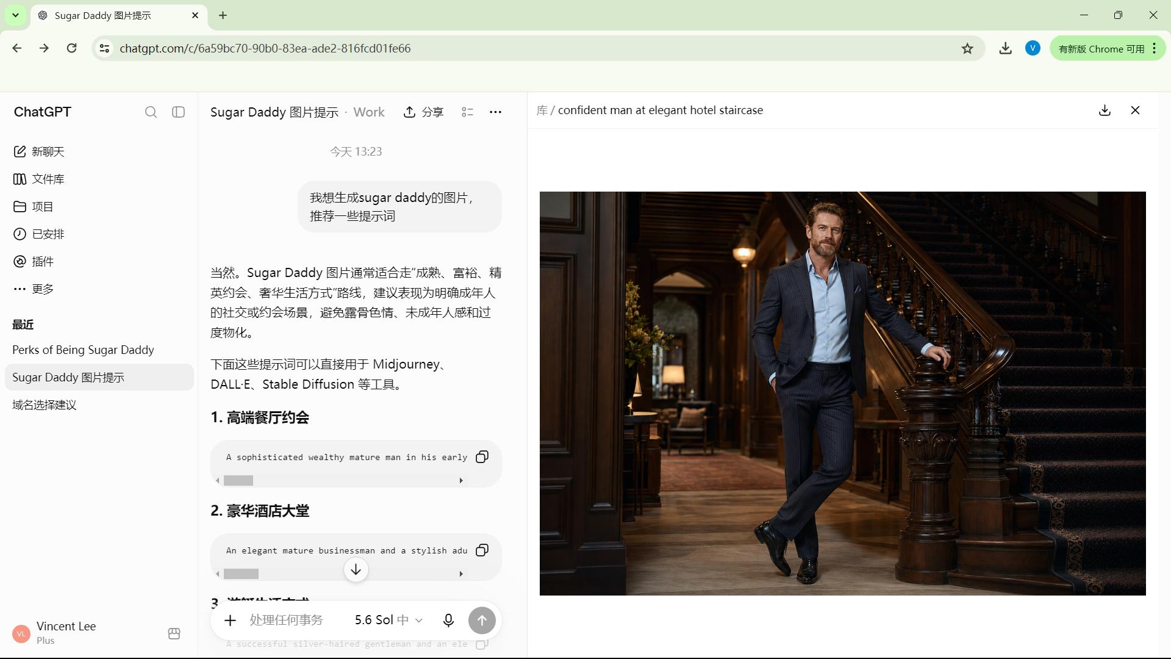Click 有新版 Chrome 可用 update button
This screenshot has height=659, width=1171.
click(x=1107, y=48)
